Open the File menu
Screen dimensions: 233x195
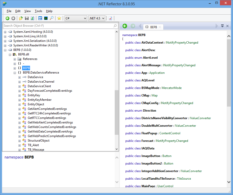pyautogui.click(x=9, y=11)
